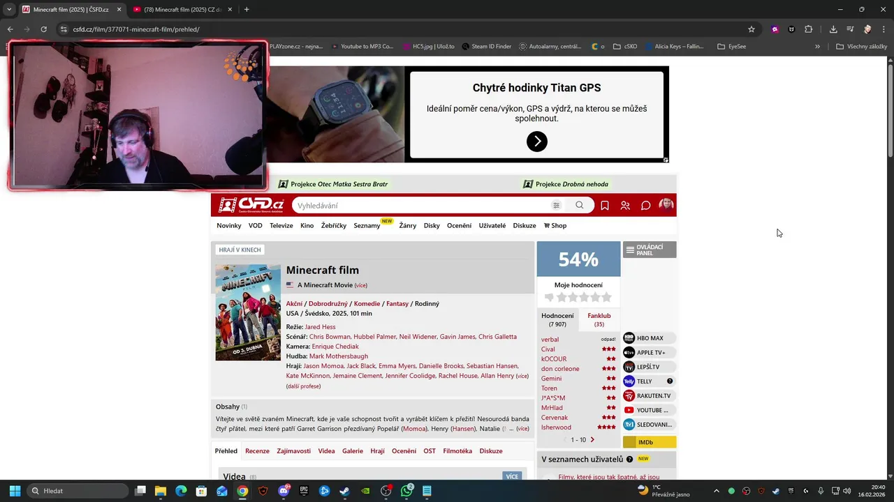Reload the page
The width and height of the screenshot is (894, 502).
43,29
